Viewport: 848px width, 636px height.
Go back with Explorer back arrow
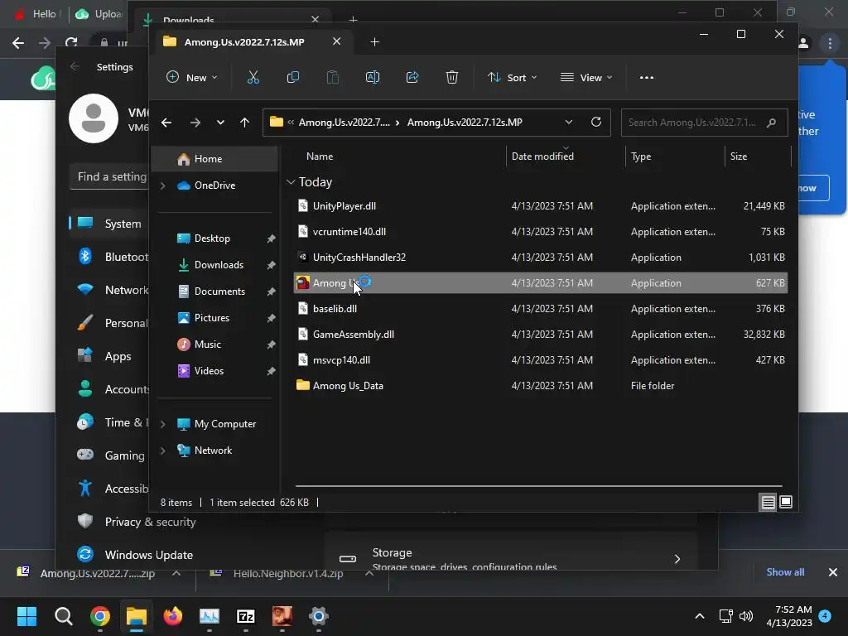(166, 123)
